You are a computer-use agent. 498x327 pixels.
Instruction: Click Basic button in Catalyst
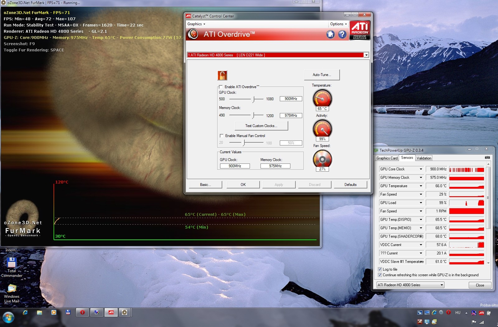(x=205, y=185)
